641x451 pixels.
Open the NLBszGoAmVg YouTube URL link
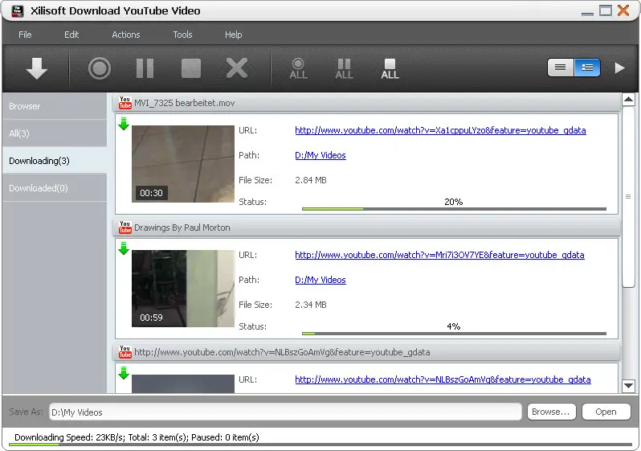click(x=443, y=379)
